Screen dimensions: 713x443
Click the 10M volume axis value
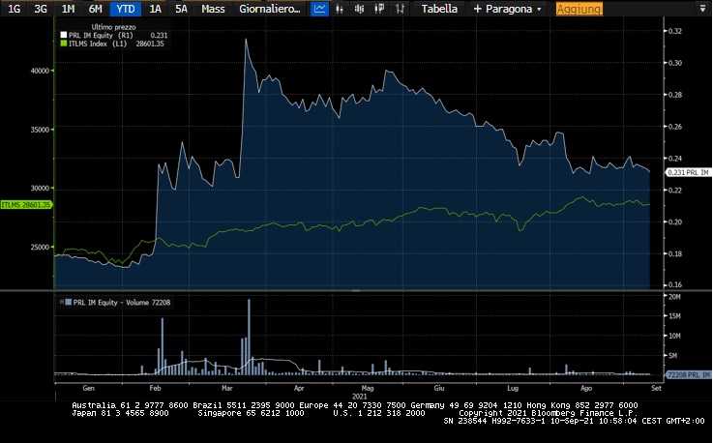[x=674, y=336]
